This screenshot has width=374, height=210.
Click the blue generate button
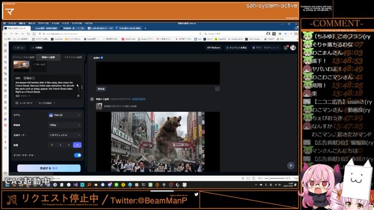[49, 168]
